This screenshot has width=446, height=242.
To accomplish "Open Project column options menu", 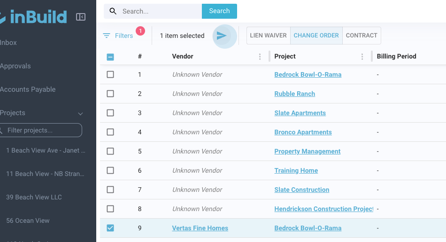I will (x=362, y=57).
